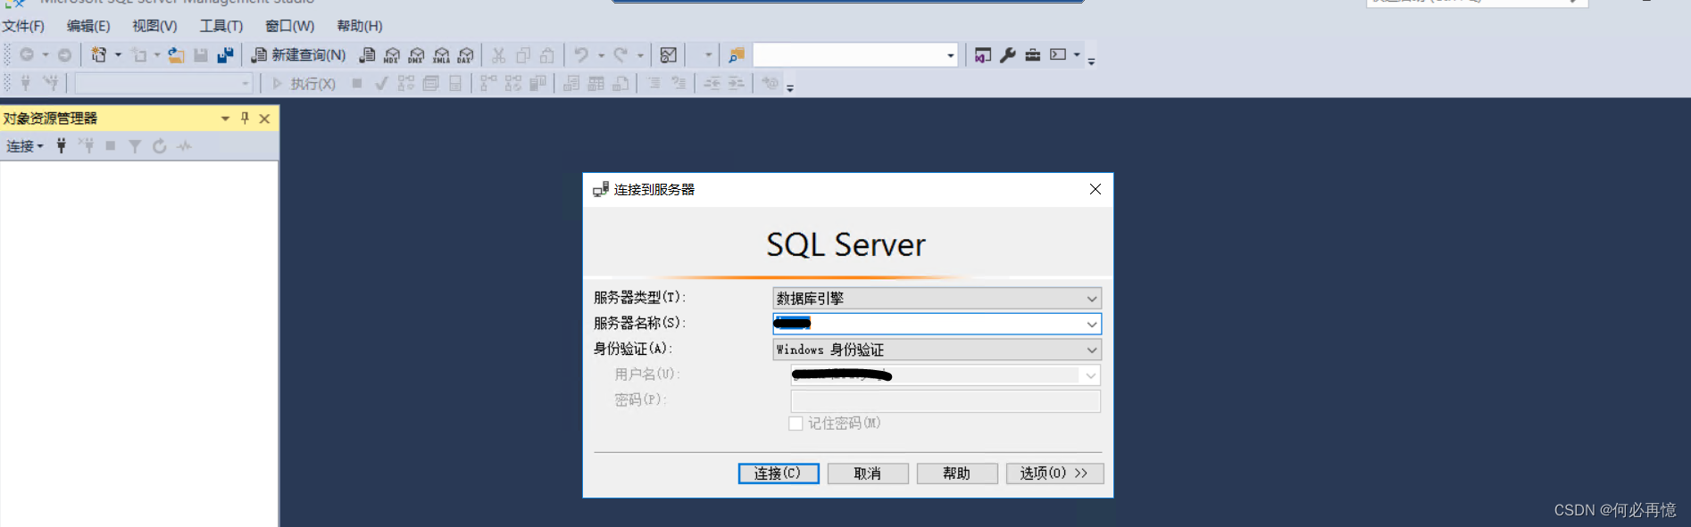Open the 窗口(W) menu
Image resolution: width=1691 pixels, height=527 pixels.
(x=289, y=26)
